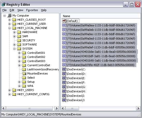Click binary icon for Volume{0a99a0ec value
Viewport: 142px width, 118px height.
point(64,34)
